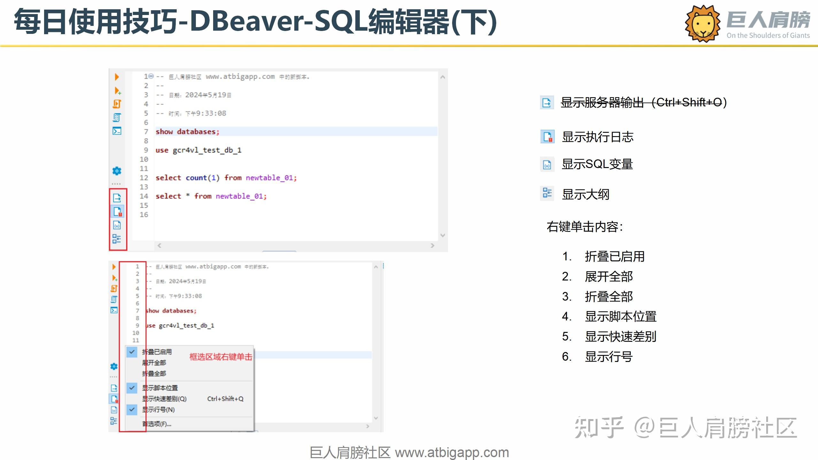This screenshot has height=460, width=818.
Task: Uncheck 折叠已启用 in the context menu
Action: click(157, 352)
